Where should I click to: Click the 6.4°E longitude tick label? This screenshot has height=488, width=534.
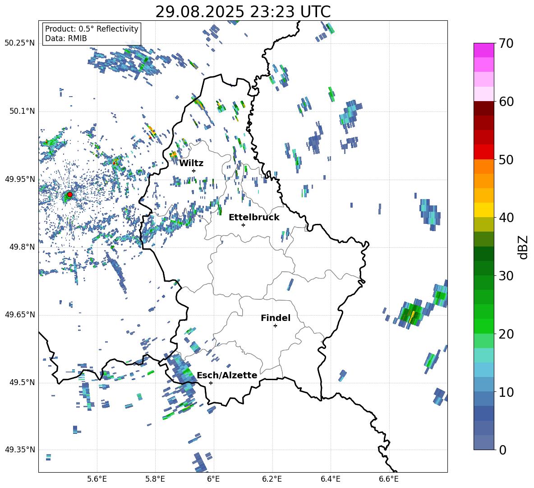click(x=330, y=479)
